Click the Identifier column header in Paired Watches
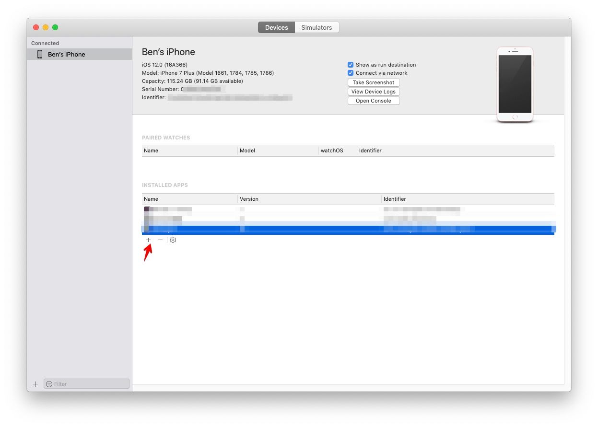This screenshot has width=598, height=427. pos(456,150)
